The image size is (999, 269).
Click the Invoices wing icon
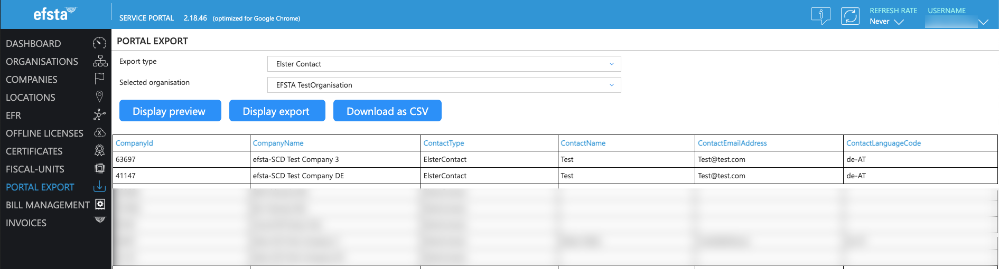(x=100, y=220)
